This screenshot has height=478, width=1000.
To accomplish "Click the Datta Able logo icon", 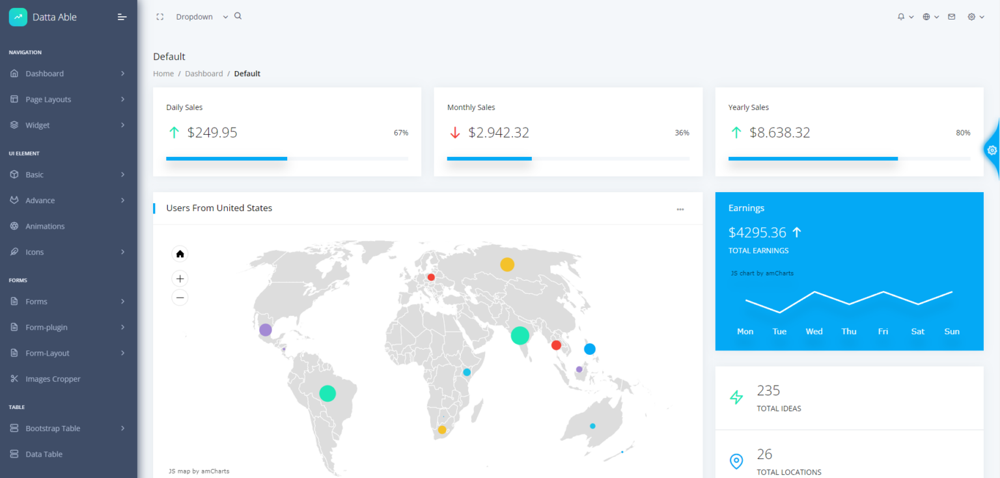I will [x=18, y=16].
